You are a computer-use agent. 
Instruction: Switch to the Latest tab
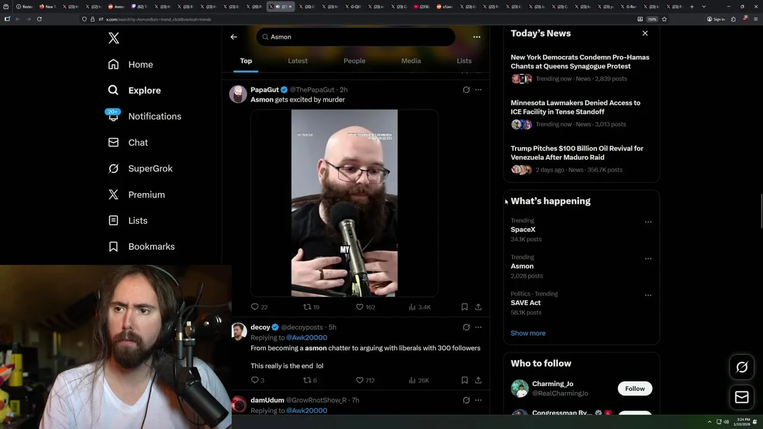pyautogui.click(x=297, y=61)
